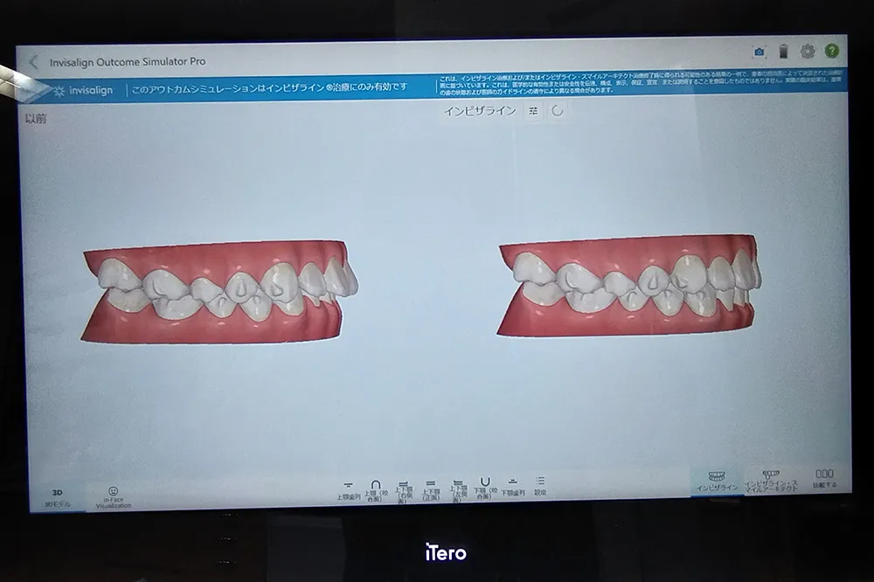This screenshot has width=874, height=582.
Task: Show left side view of both jaws
Action: [457, 489]
